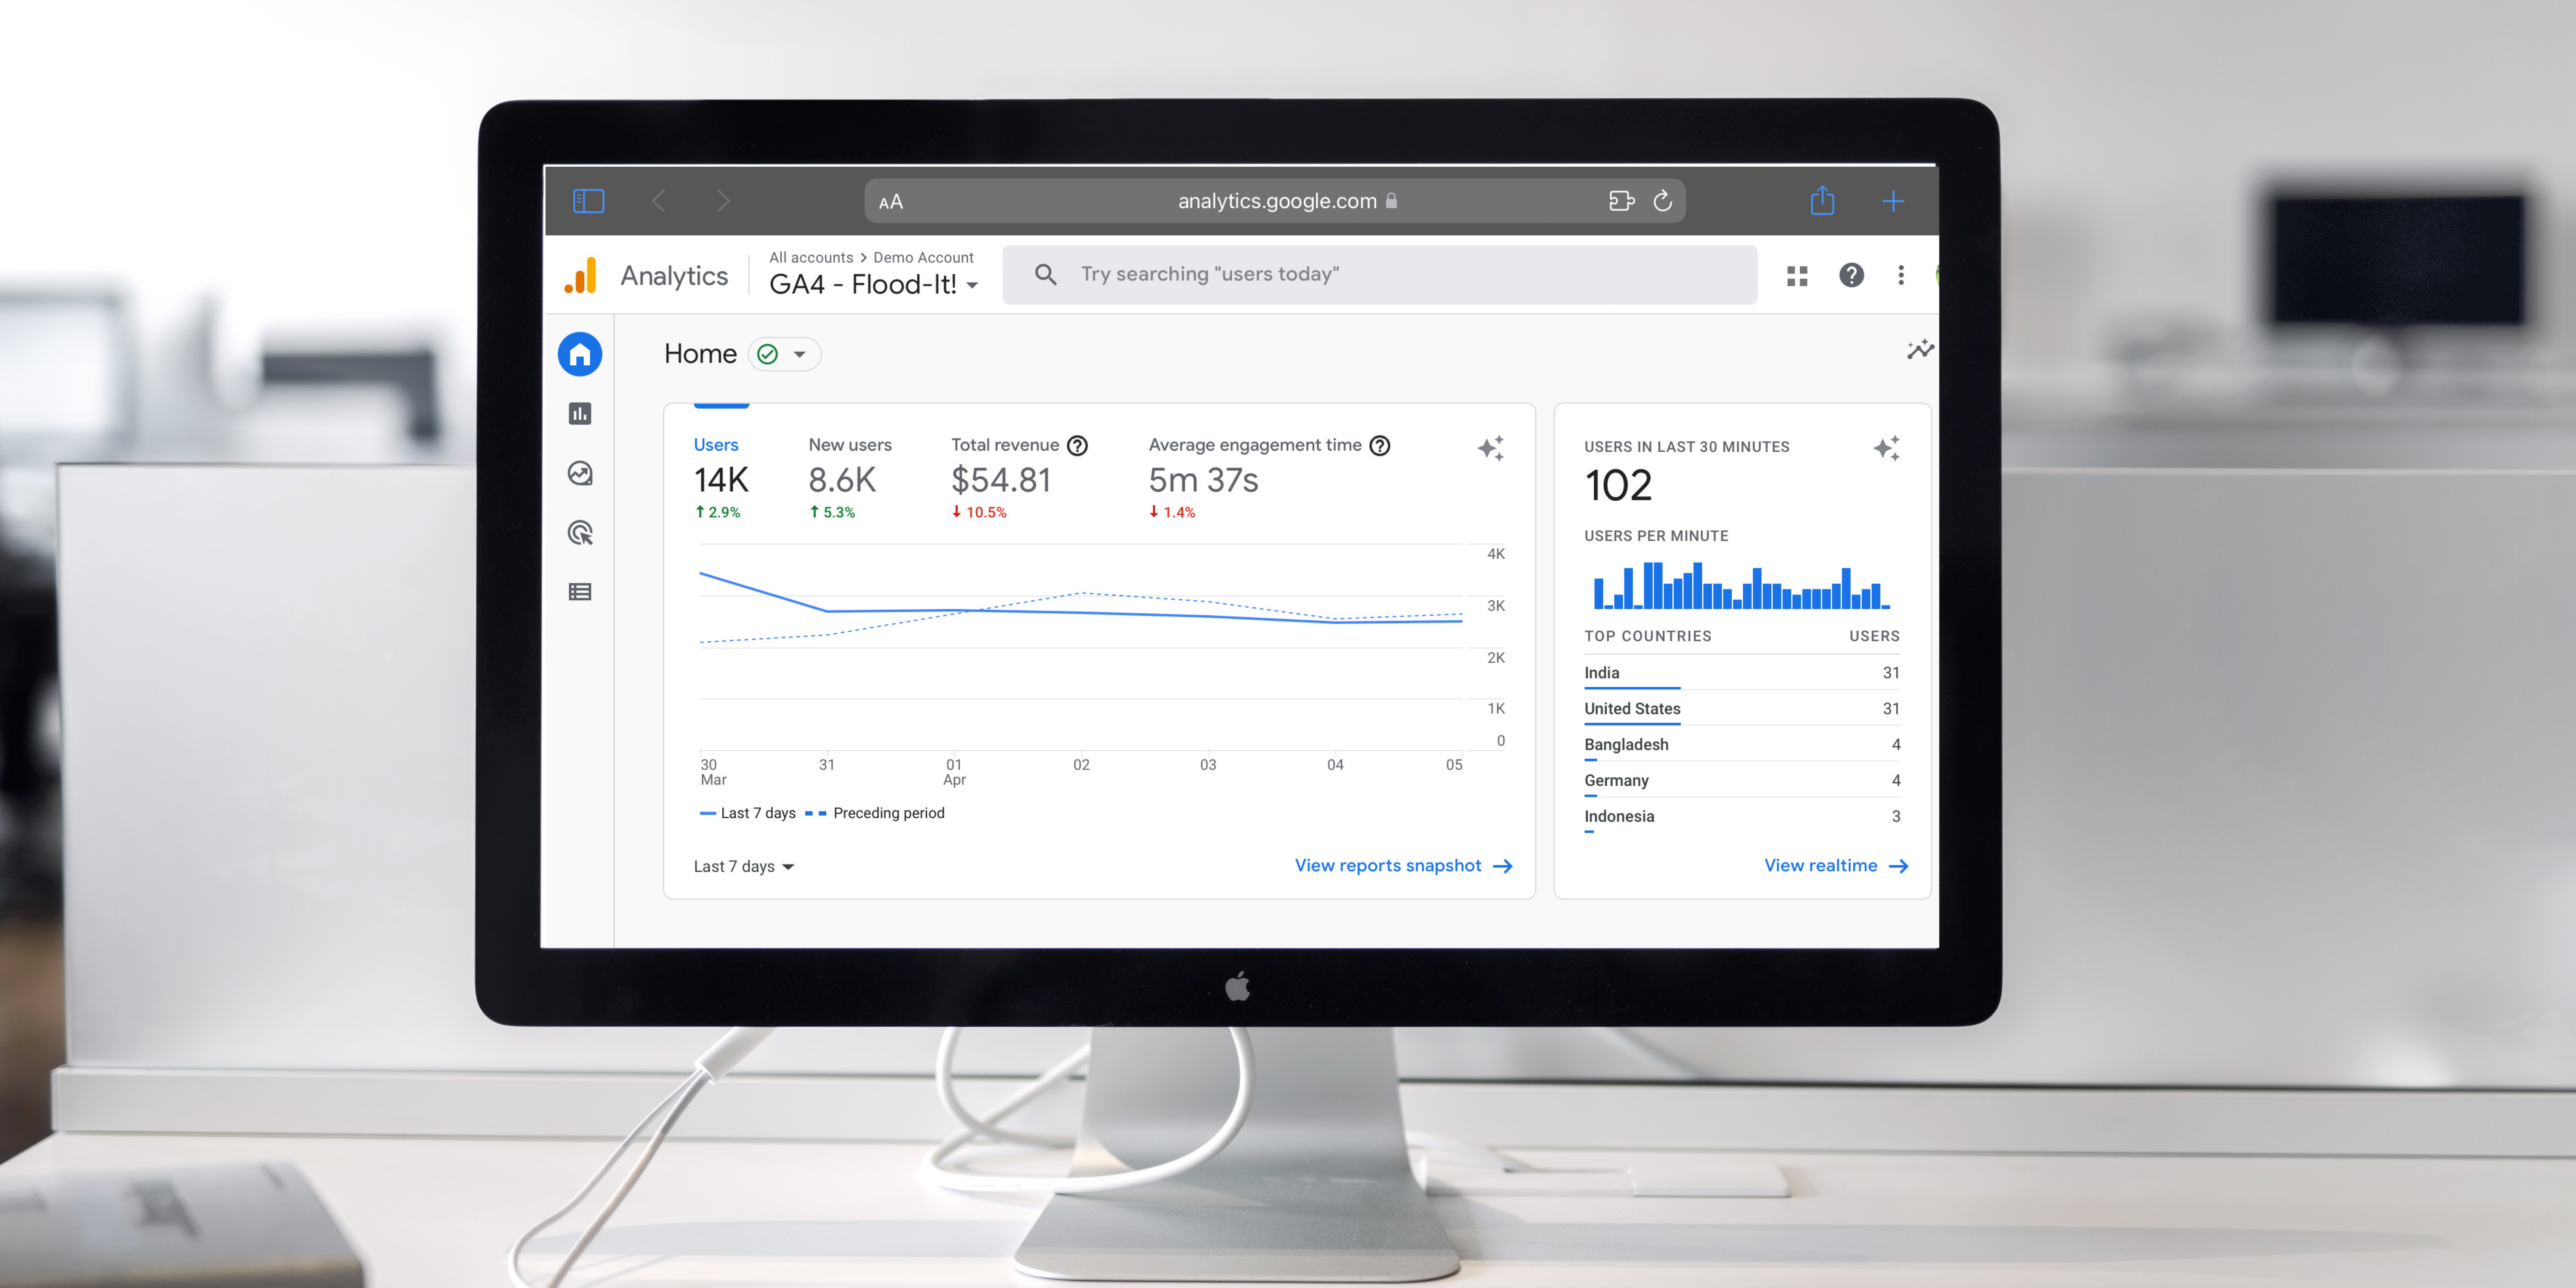Click the India row in top countries
2576x1288 pixels.
1741,673
